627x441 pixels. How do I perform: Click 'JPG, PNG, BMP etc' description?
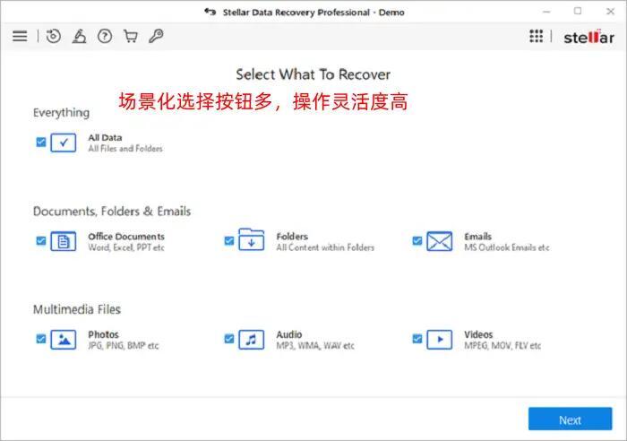pyautogui.click(x=124, y=345)
